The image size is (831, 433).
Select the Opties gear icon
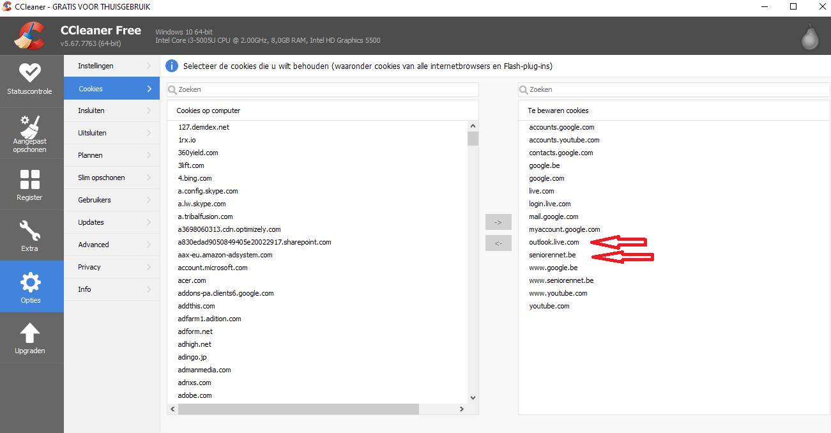tap(30, 282)
